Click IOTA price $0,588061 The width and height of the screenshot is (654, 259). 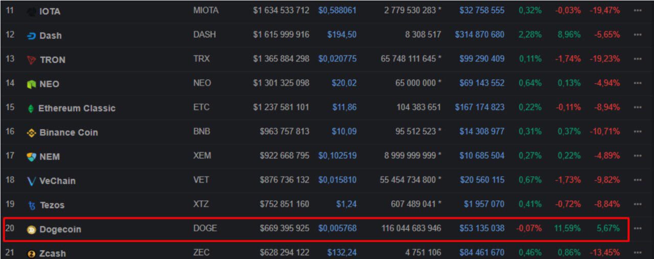pos(337,10)
